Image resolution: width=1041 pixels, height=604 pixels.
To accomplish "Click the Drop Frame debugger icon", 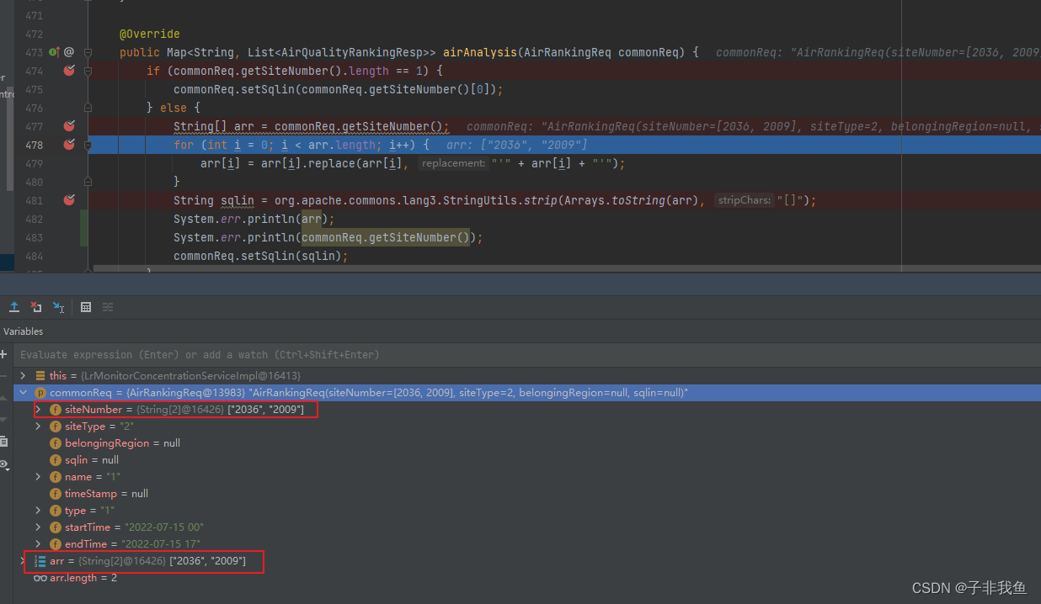I will [36, 307].
